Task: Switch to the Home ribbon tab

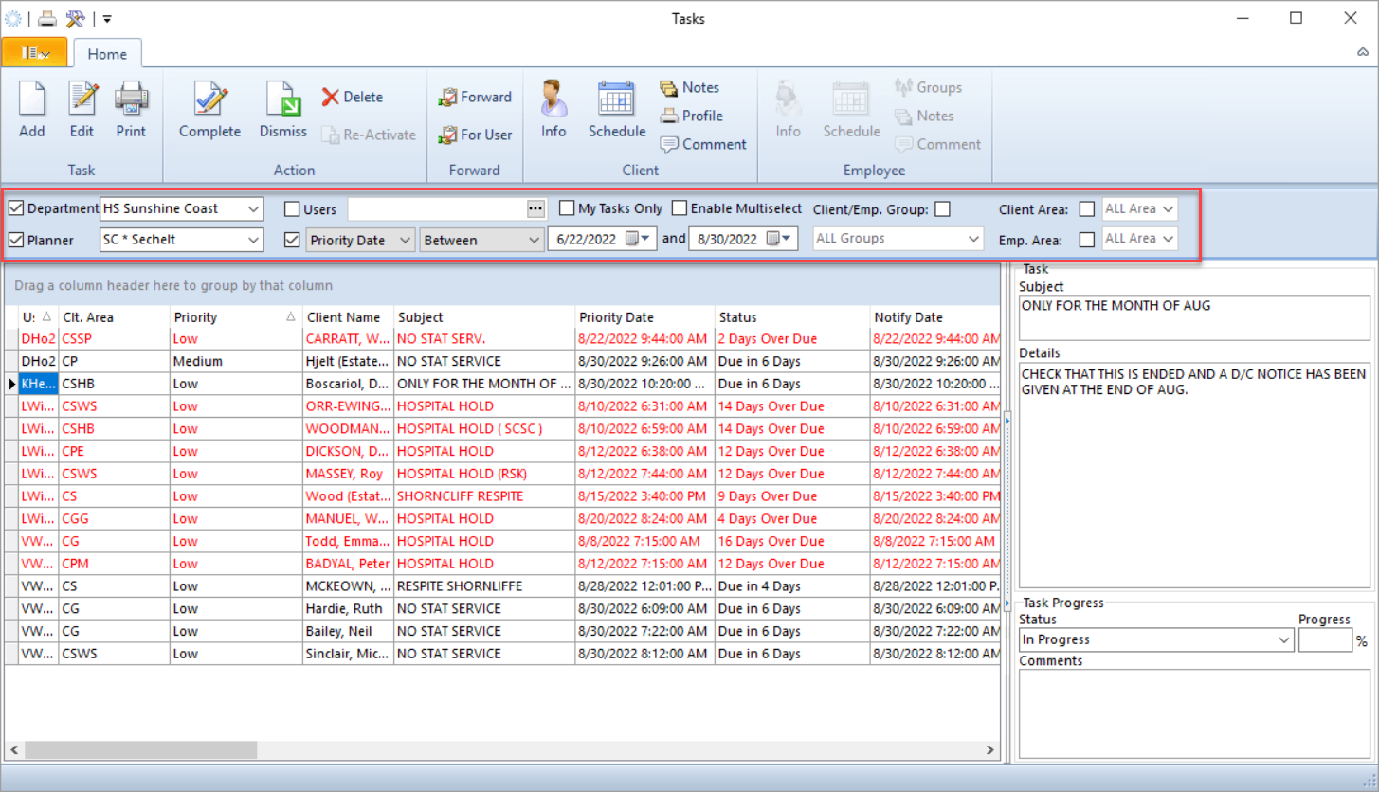Action: click(107, 53)
